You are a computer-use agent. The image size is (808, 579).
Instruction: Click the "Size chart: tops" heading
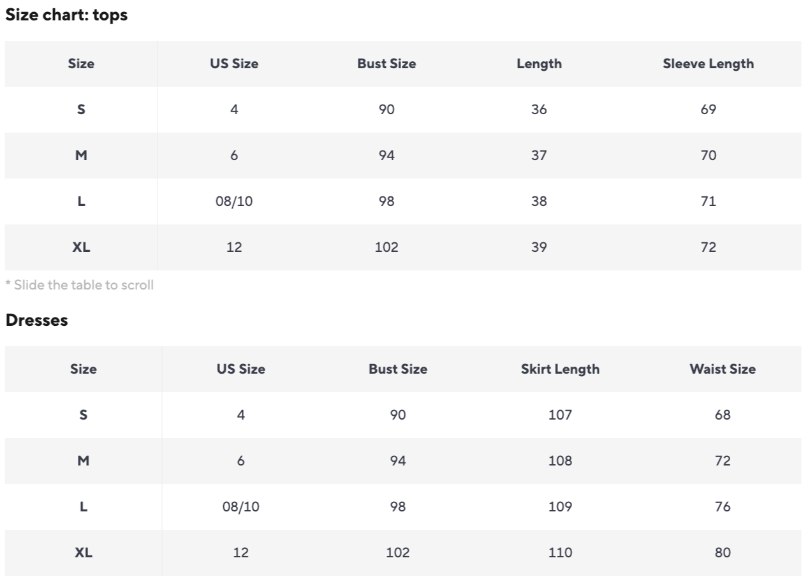(66, 16)
